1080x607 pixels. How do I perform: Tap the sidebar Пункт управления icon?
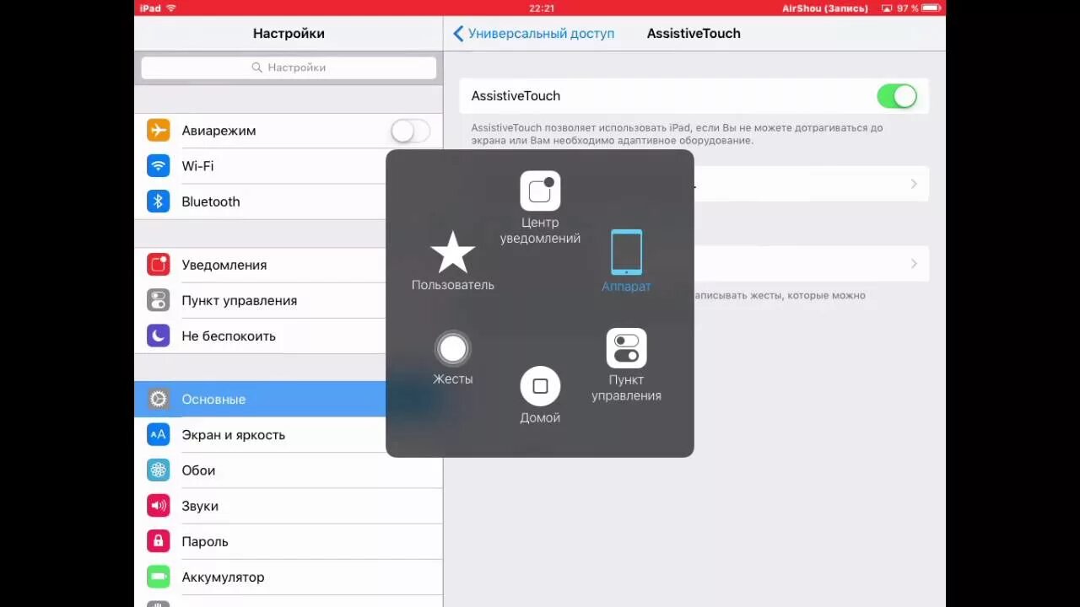pos(159,300)
